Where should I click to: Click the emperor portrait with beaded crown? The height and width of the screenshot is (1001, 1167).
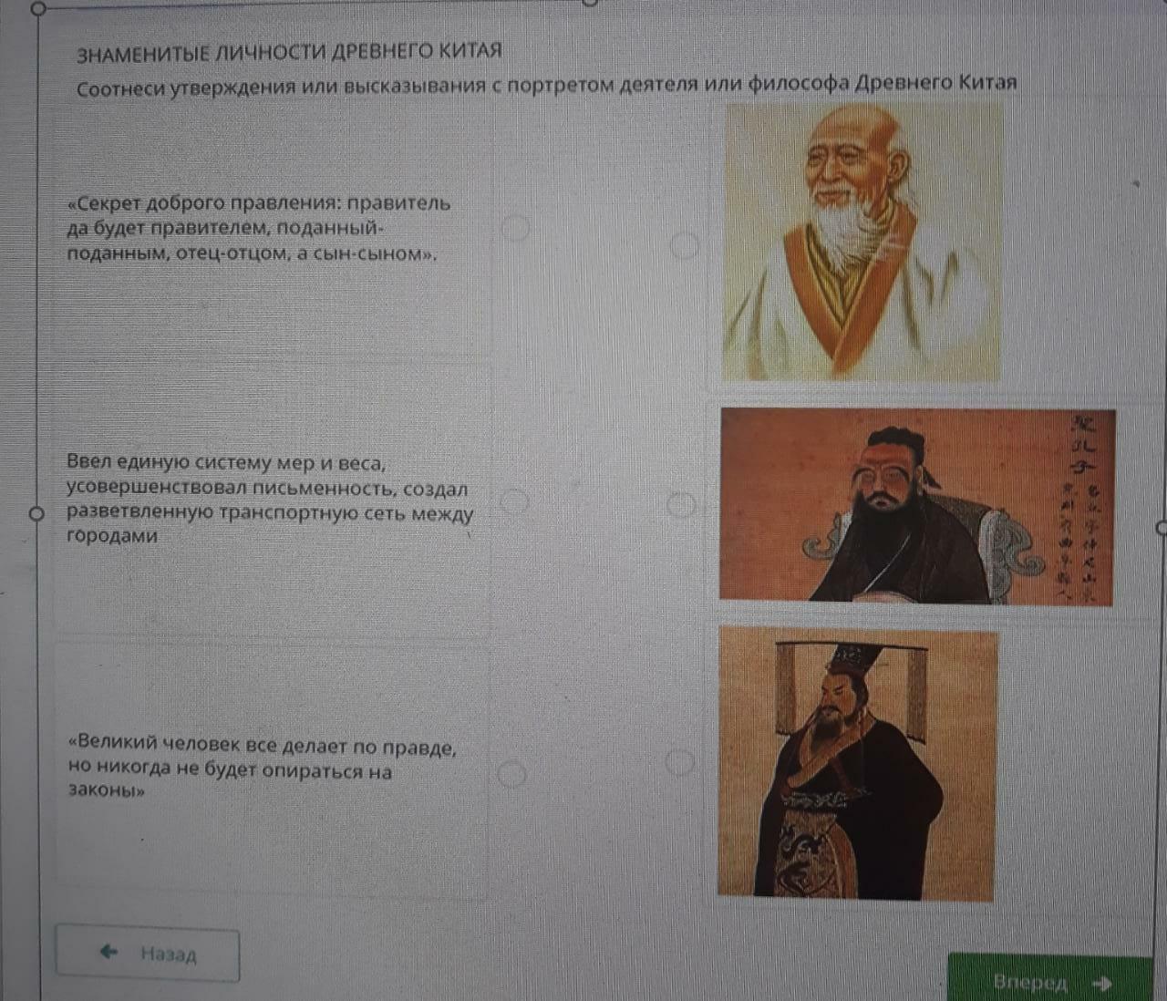[857, 764]
